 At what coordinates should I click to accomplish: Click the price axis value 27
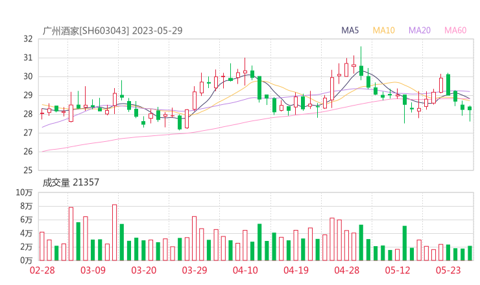pyautogui.click(x=28, y=133)
